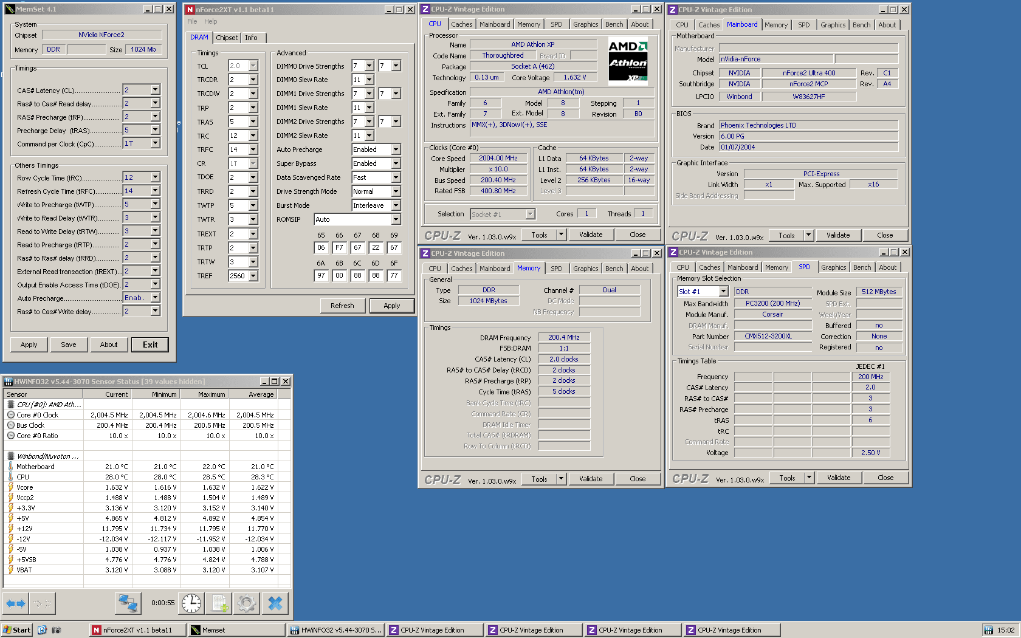Open DIMM0 Slew Rate dropdown
Screen dimensions: 1021x638
[x=369, y=80]
